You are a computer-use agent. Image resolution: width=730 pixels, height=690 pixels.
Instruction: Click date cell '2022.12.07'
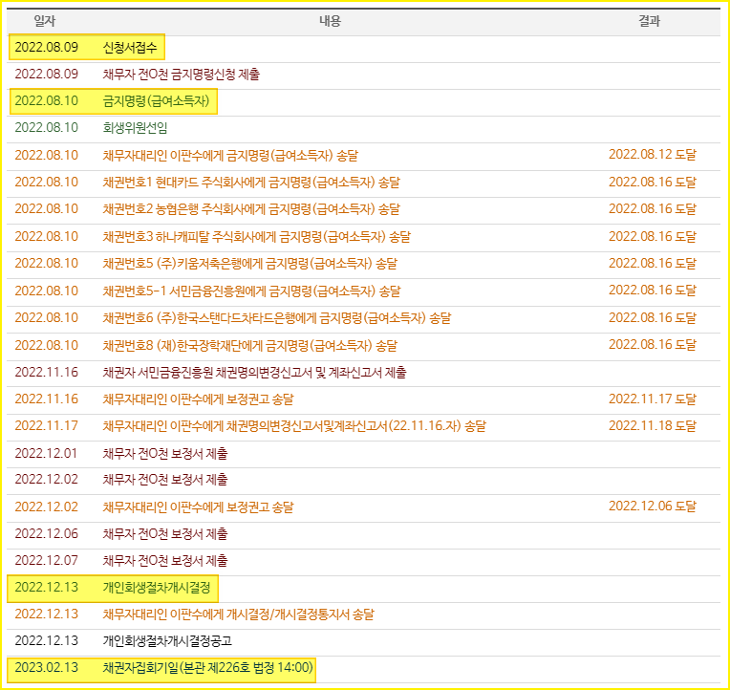(x=46, y=561)
